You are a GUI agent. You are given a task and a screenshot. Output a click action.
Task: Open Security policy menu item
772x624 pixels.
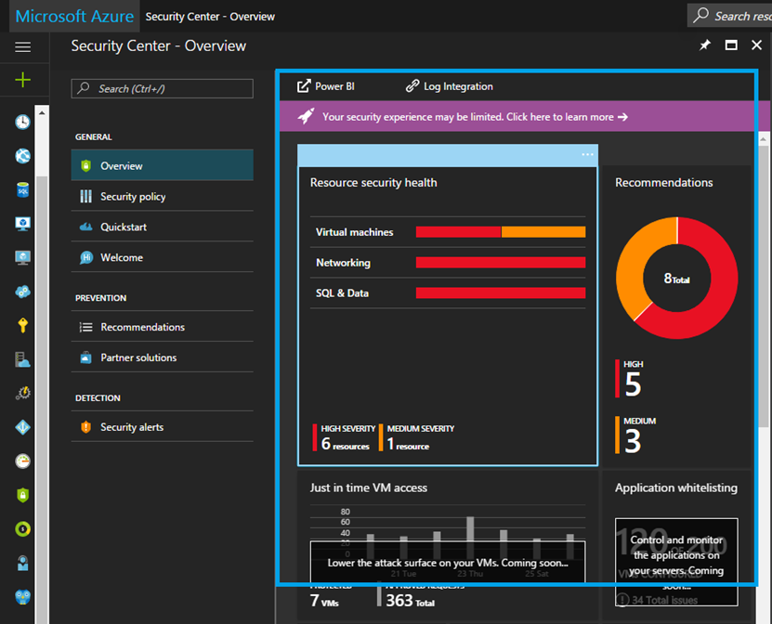[162, 196]
